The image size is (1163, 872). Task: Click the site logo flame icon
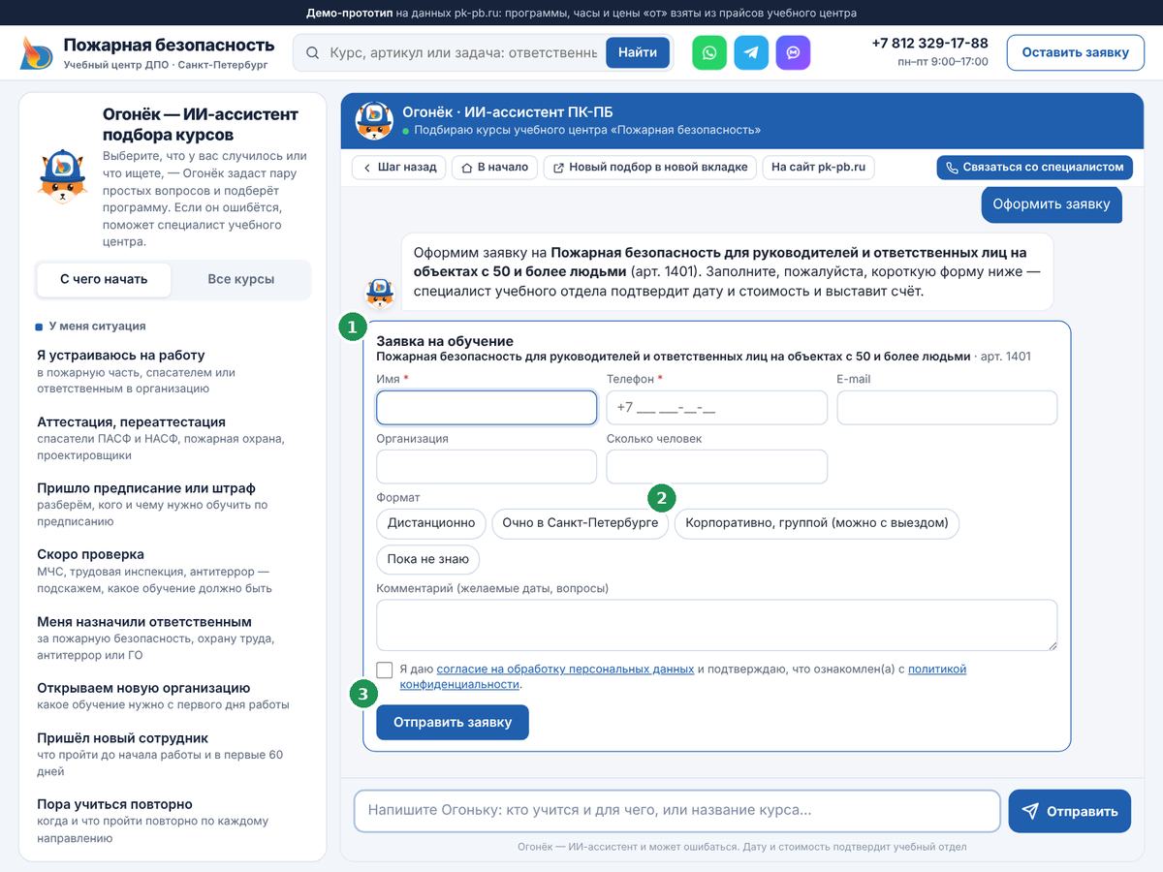(x=37, y=52)
